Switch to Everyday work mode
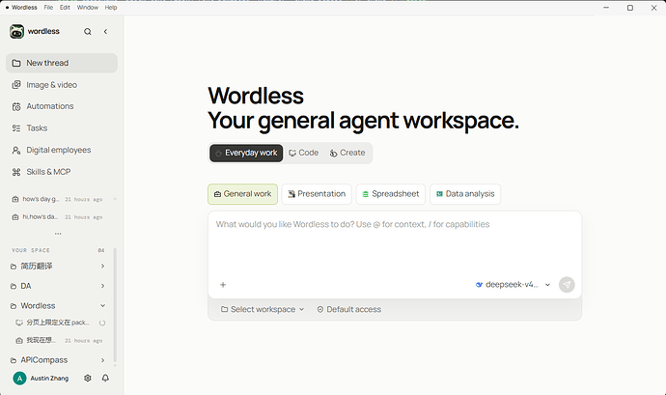 [246, 153]
